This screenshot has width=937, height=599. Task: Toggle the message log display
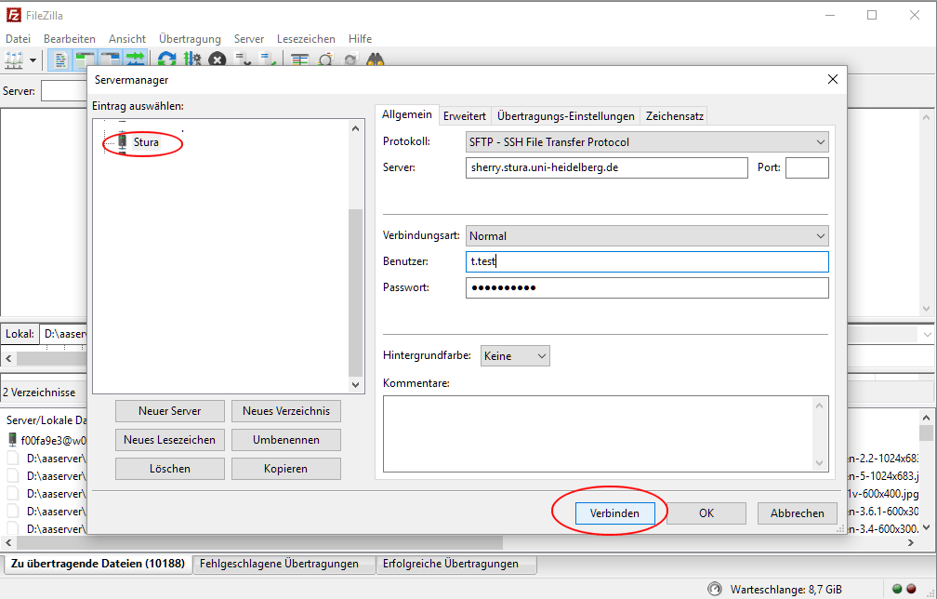[60, 60]
